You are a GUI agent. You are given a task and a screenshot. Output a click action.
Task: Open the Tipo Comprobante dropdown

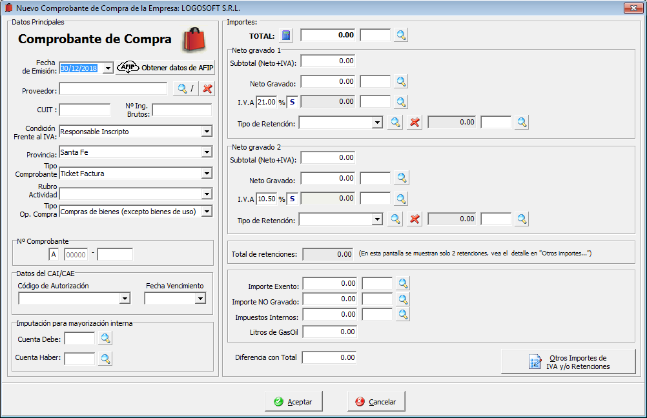point(207,174)
